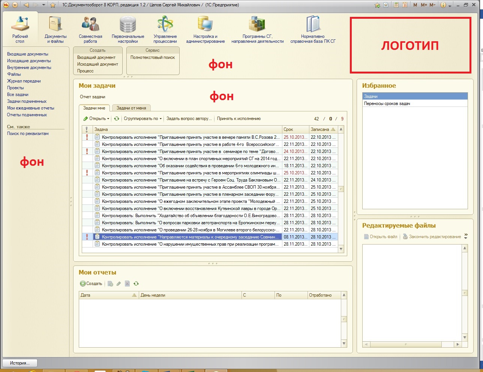The image size is (483, 372).
Task: Sort tasks by the Срок column header
Action: [x=295, y=129]
